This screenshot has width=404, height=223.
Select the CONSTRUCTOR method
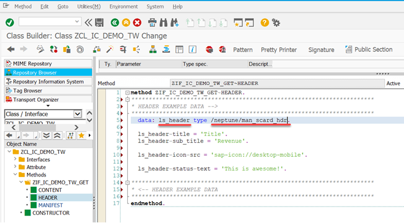tap(51, 213)
